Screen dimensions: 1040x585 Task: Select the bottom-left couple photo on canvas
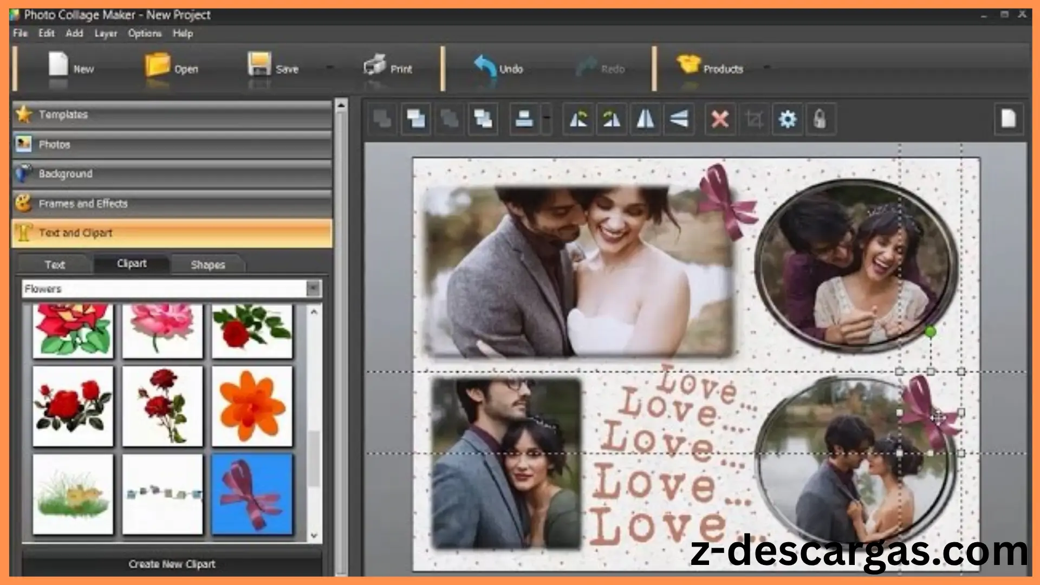[506, 463]
